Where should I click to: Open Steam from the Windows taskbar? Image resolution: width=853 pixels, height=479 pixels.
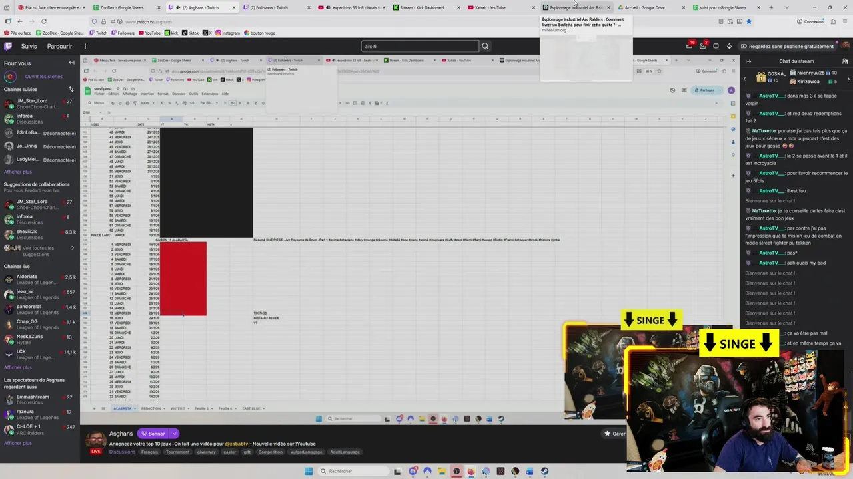(544, 471)
